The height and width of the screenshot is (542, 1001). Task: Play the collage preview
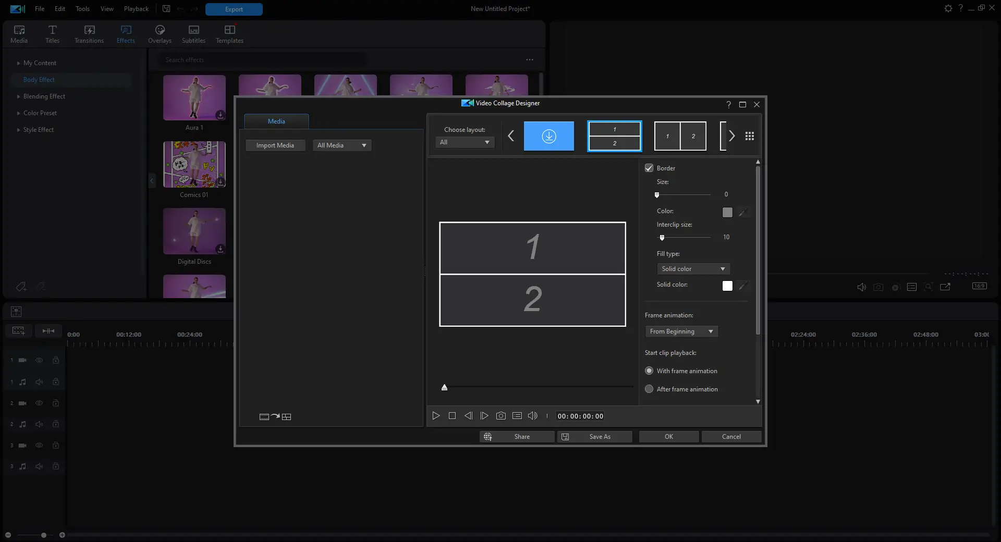point(436,416)
